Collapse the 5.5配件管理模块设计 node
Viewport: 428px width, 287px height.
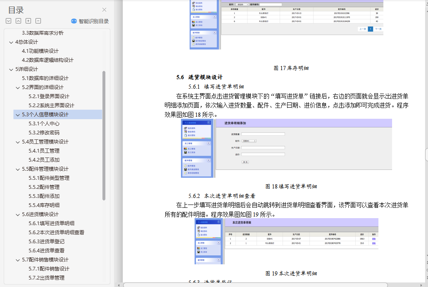tap(18, 169)
